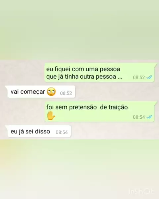Viewport: 159px width, 199px height.
Task: Select the white "eu já sei disso" bubble
Action: point(38,131)
